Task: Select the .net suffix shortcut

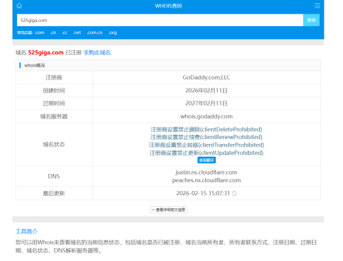Action: pos(77,33)
